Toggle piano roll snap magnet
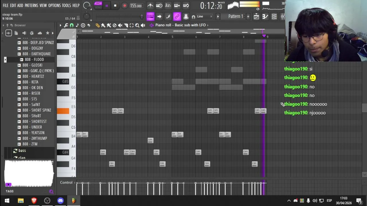The image size is (367, 206). coord(72,25)
